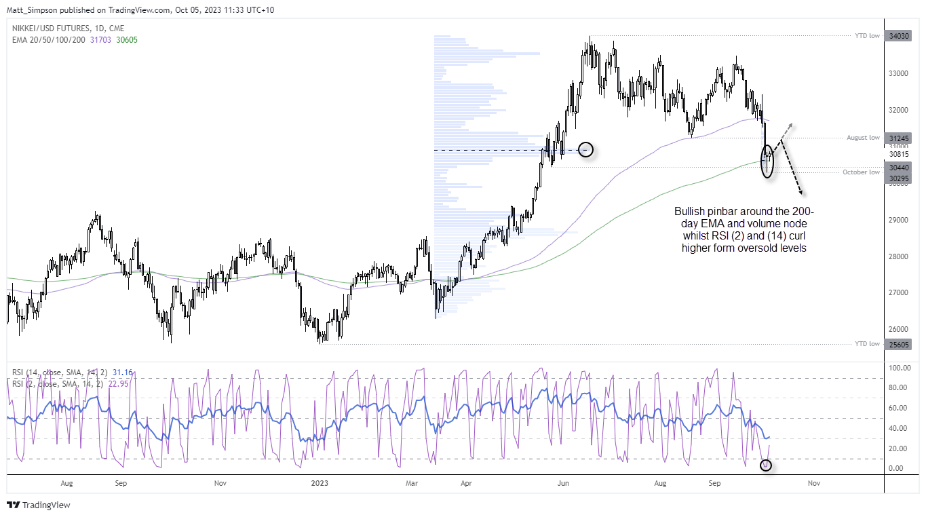This screenshot has height=517, width=926.
Task: Click the 32000 price axis value
Action: [x=899, y=110]
